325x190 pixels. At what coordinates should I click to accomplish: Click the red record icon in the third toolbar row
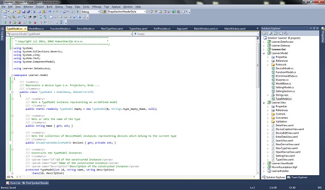coord(35,22)
